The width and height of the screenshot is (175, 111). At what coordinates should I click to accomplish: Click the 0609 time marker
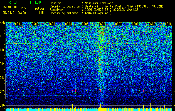(152, 24)
